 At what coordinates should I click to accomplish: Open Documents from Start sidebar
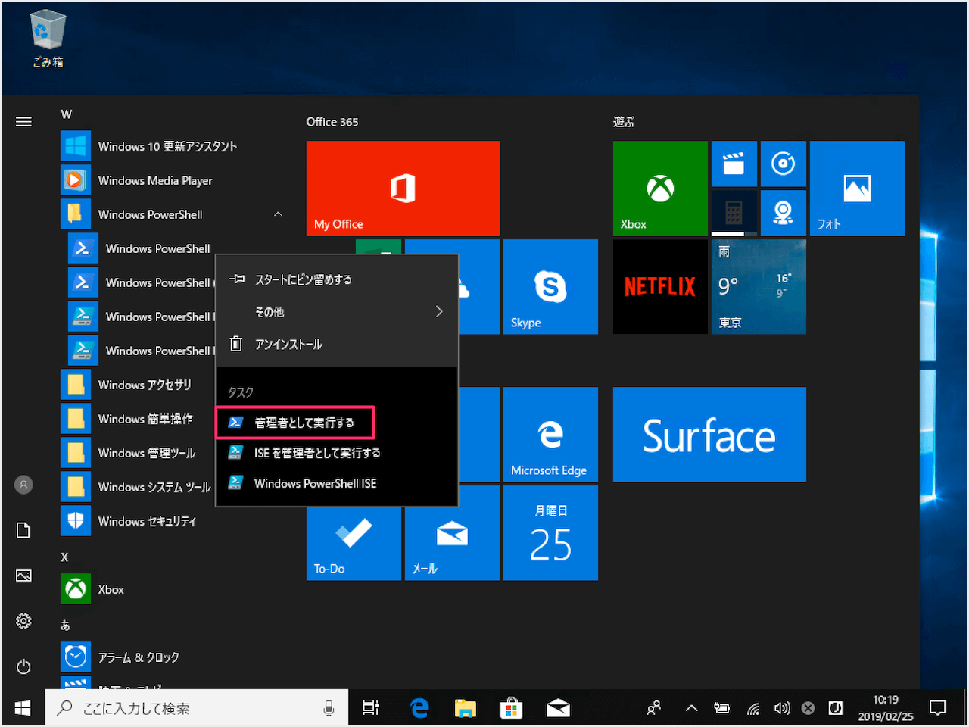click(23, 530)
